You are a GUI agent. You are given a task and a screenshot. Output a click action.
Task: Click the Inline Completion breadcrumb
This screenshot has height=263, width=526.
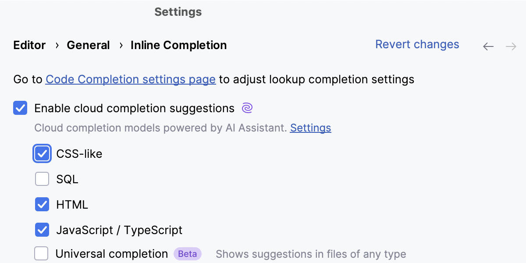[178, 45]
